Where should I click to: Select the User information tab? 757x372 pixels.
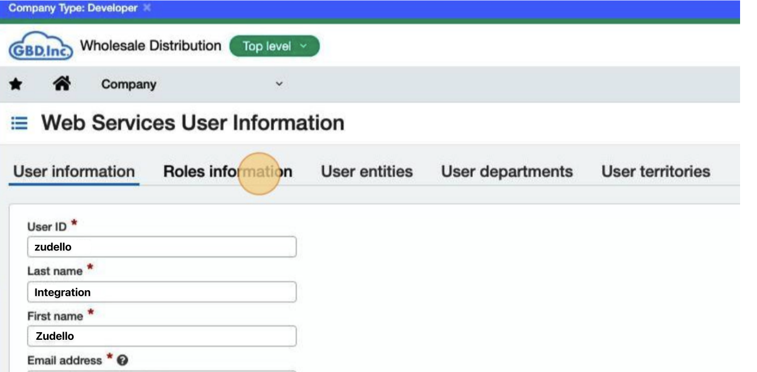(x=74, y=171)
